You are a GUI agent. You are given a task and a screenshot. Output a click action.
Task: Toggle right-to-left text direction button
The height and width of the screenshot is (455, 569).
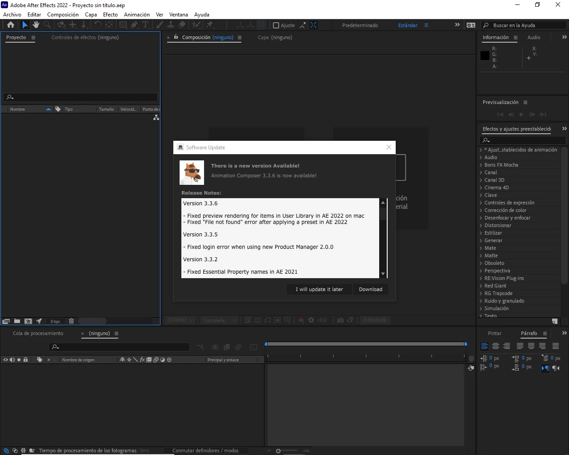click(x=556, y=368)
